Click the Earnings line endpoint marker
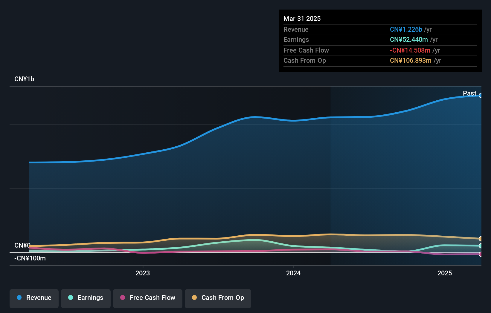This screenshot has width=491, height=313. [x=481, y=246]
